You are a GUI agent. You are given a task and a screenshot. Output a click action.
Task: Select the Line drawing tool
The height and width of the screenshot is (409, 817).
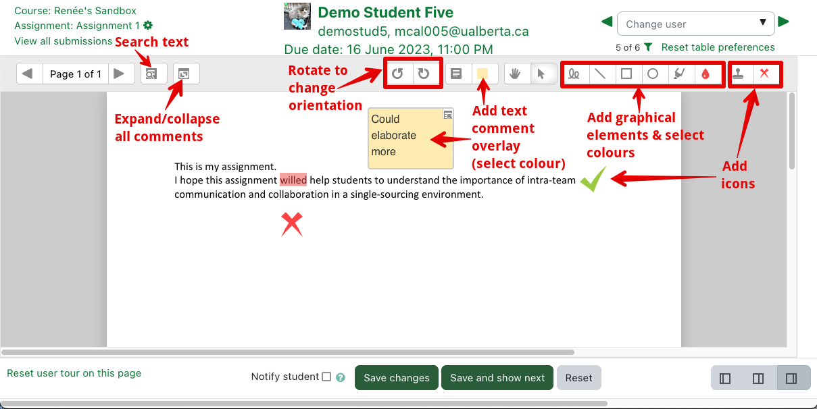point(600,74)
